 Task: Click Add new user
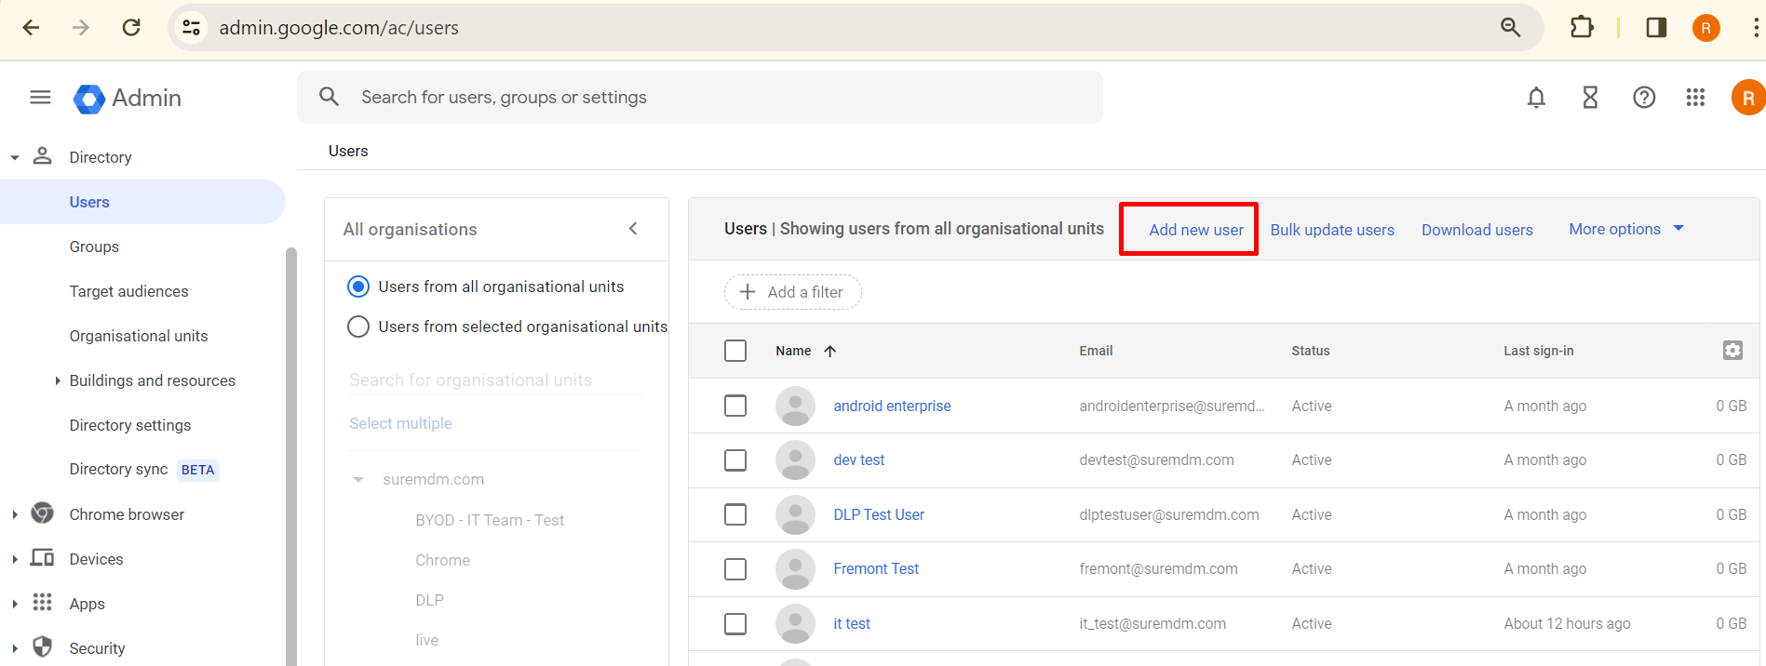pos(1196,230)
